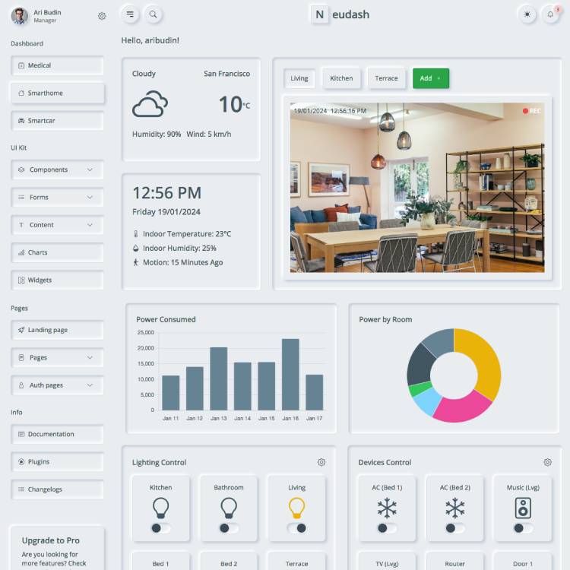Viewport: 570px width, 570px height.
Task: Open Devices Control settings gear
Action: [x=547, y=462]
